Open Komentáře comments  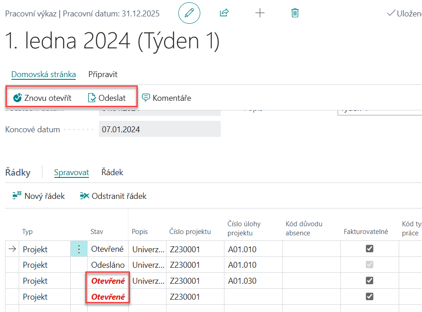coord(167,98)
